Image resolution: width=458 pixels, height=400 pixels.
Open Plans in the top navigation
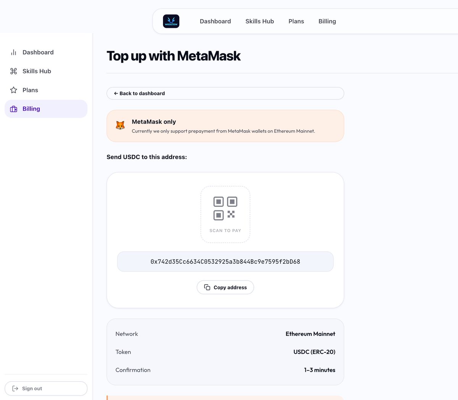tap(296, 21)
